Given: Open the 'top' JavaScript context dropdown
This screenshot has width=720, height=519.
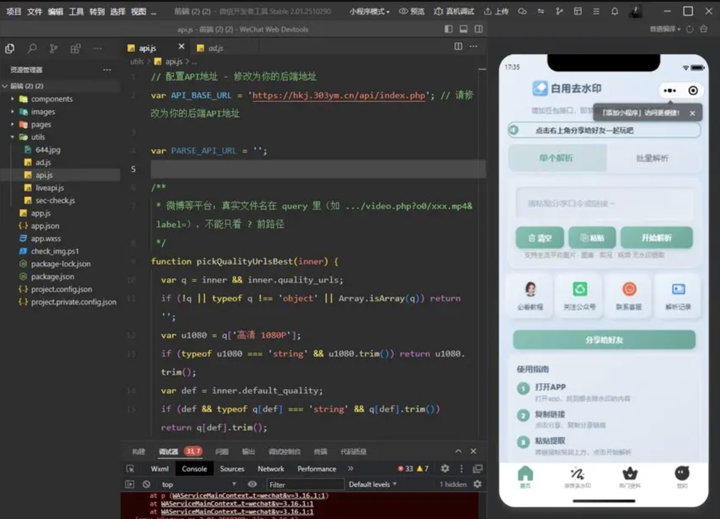Looking at the screenshot, I should tap(199, 484).
